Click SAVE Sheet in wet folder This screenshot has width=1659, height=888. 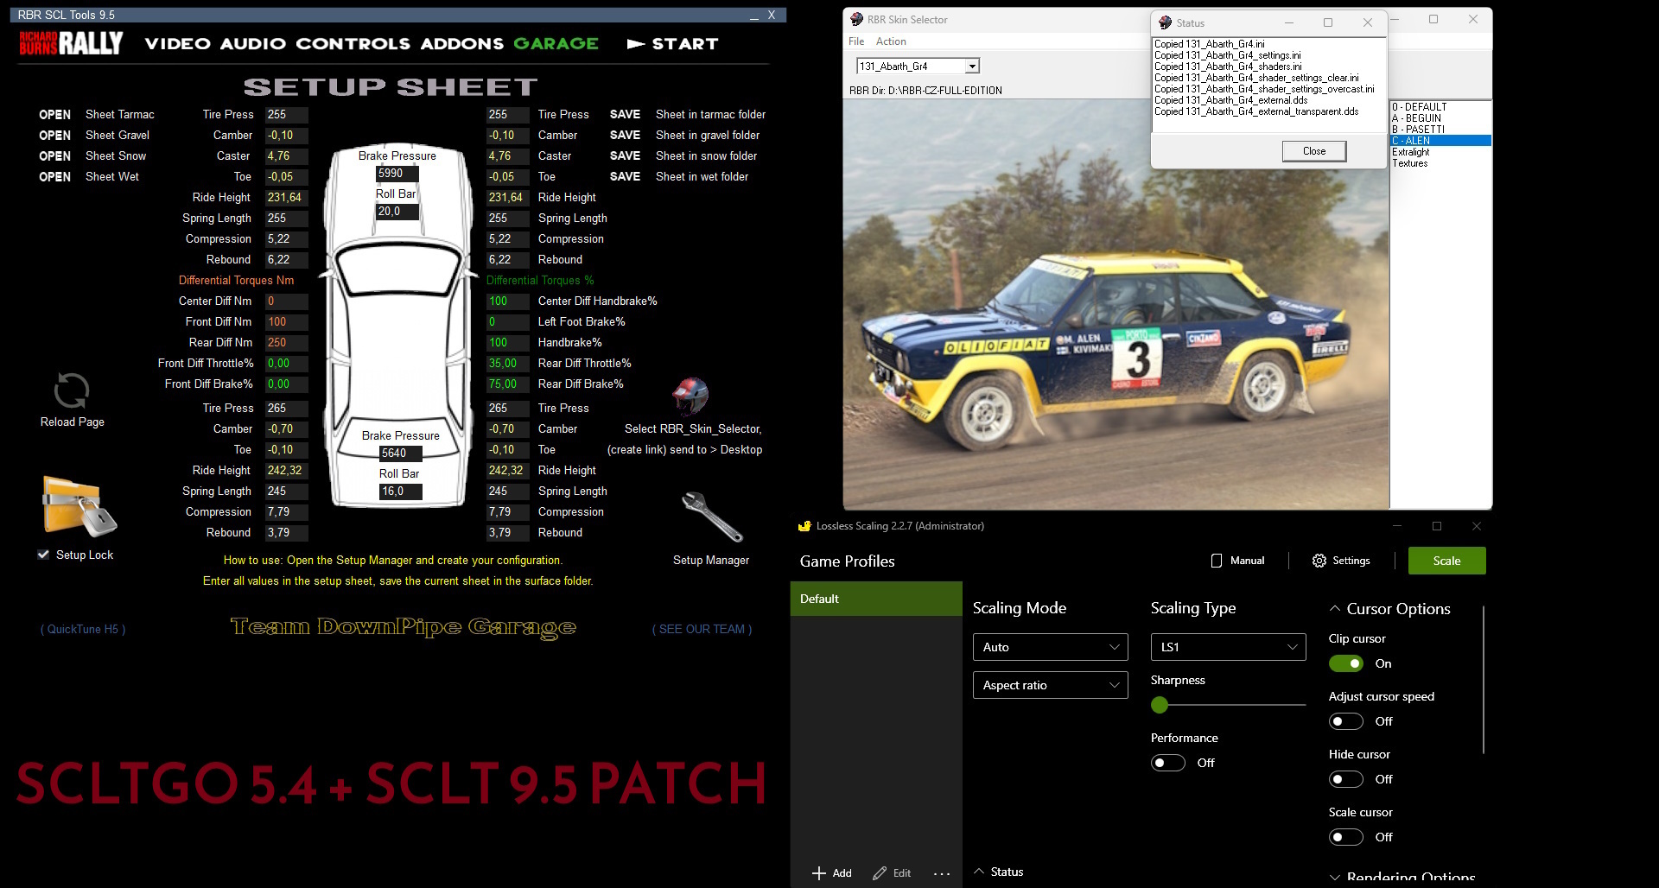pyautogui.click(x=625, y=177)
